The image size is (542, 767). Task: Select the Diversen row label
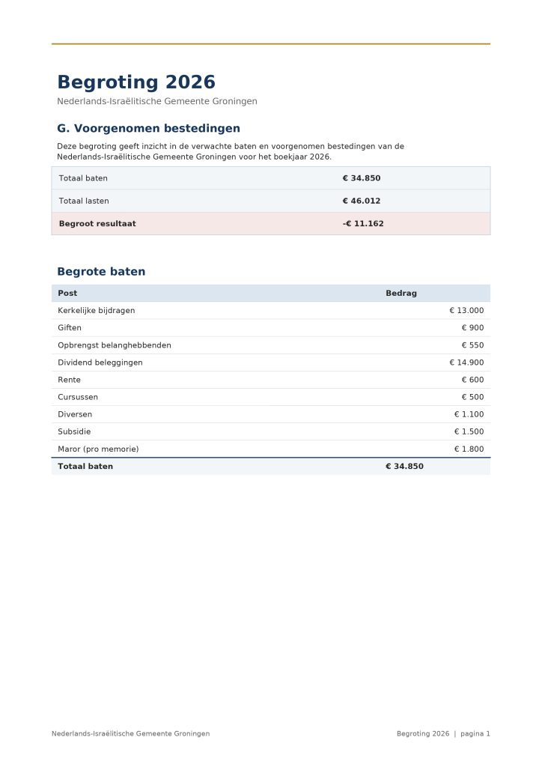[75, 414]
